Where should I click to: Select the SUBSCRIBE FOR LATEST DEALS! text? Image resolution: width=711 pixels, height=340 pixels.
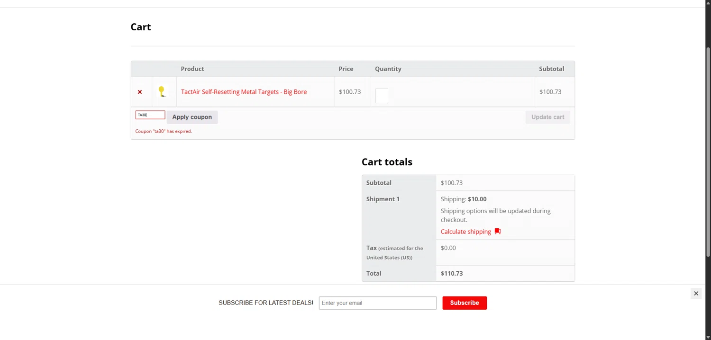point(266,303)
